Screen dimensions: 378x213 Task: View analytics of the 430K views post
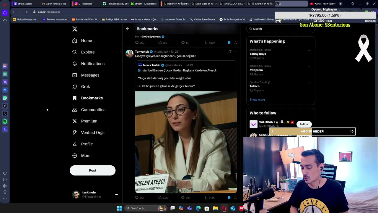tap(210, 43)
